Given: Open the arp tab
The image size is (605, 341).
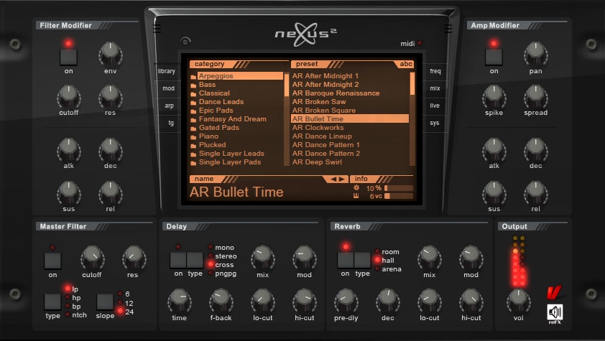Looking at the screenshot, I should [169, 106].
